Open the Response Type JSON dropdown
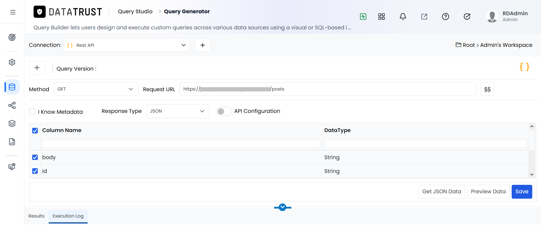This screenshot has height=228, width=541. (178, 111)
